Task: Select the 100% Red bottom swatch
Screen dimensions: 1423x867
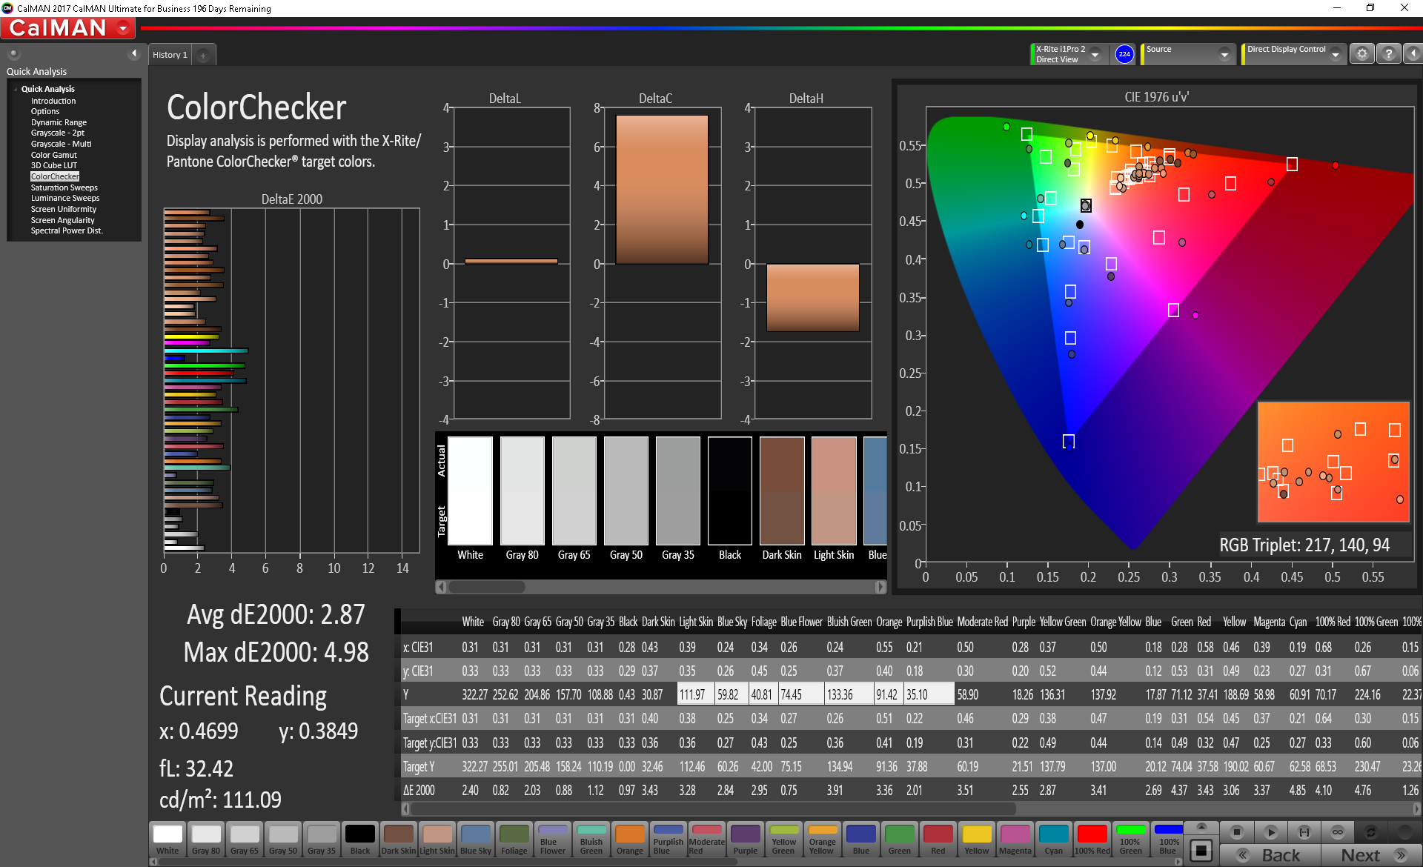Action: pos(1092,840)
